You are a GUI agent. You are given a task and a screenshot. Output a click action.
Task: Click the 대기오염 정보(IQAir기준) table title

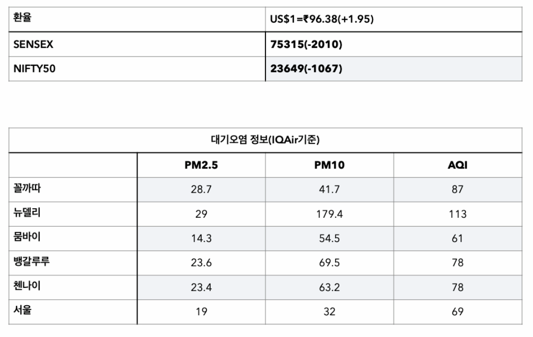265,140
